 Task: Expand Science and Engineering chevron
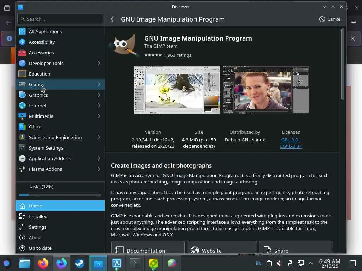tap(99, 137)
